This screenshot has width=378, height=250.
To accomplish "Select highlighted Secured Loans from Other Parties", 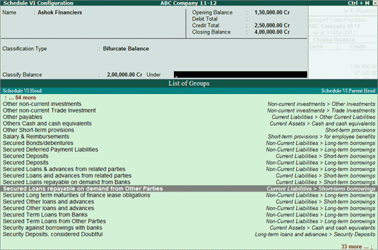I will pyautogui.click(x=189, y=189).
